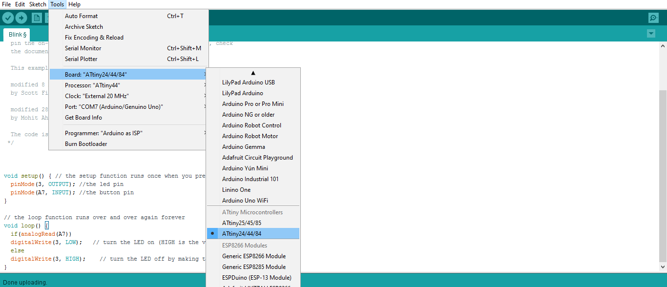Click the New sketch toolbar icon
This screenshot has height=287, width=667.
click(x=37, y=18)
